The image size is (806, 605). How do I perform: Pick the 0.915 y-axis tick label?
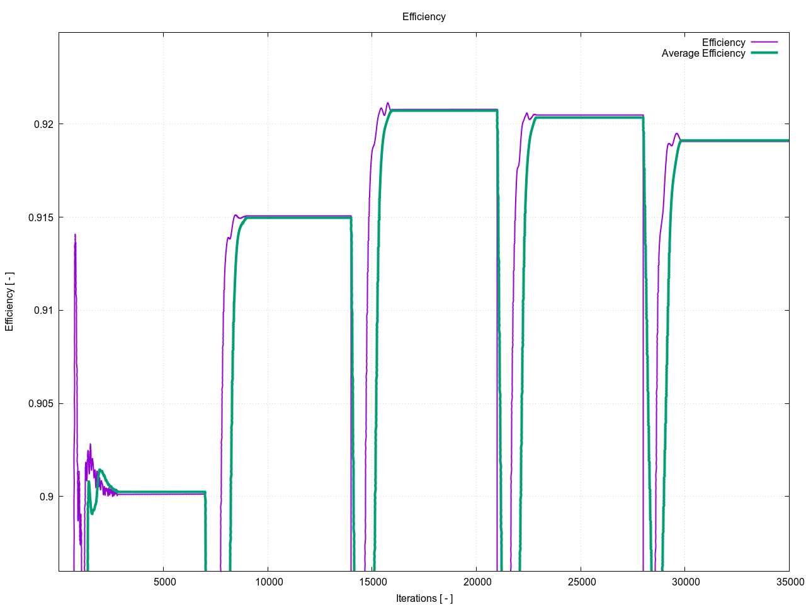click(40, 217)
